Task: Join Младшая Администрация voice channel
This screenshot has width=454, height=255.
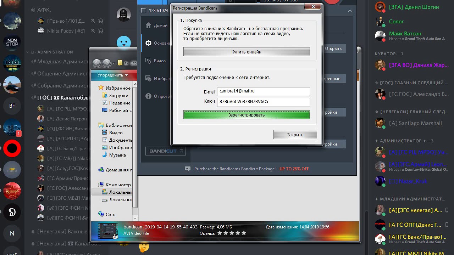Action: [59, 62]
